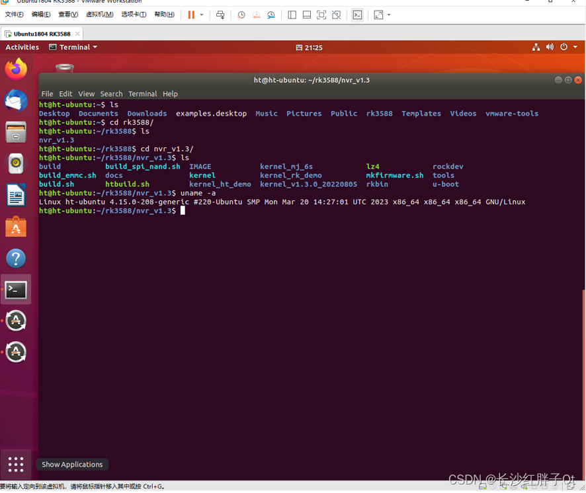The image size is (586, 493).
Task: Send Ctrl+Alt+Del via VMware toolbar icon
Action: [x=220, y=15]
